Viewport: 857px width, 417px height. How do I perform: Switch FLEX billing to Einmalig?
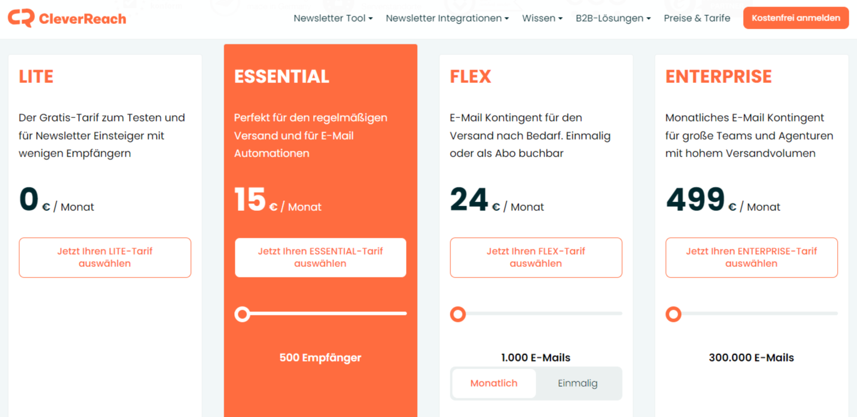click(578, 383)
